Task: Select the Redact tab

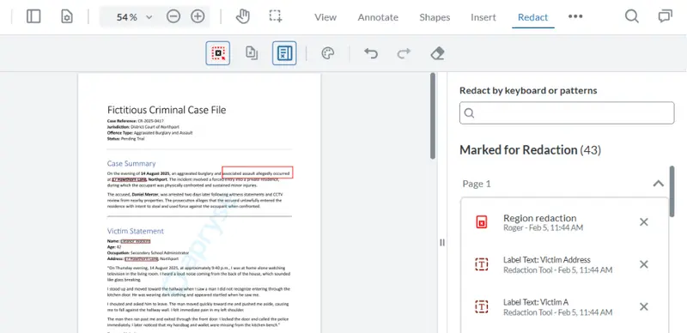Action: point(532,17)
